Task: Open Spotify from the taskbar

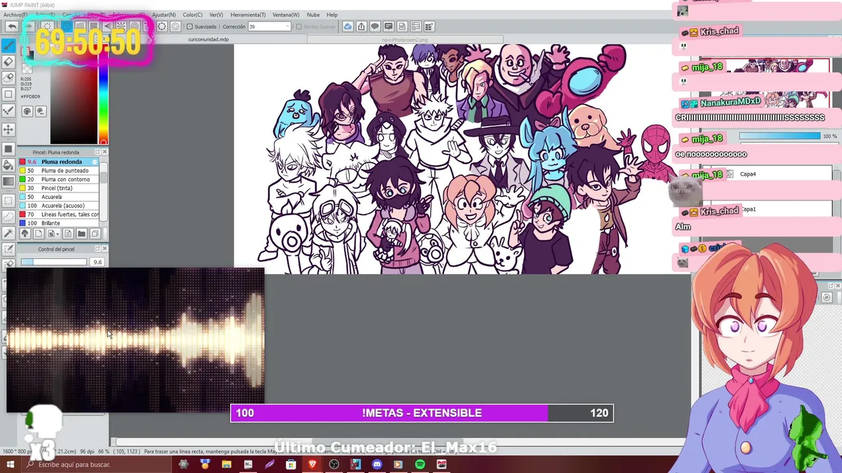Action: 420,464
